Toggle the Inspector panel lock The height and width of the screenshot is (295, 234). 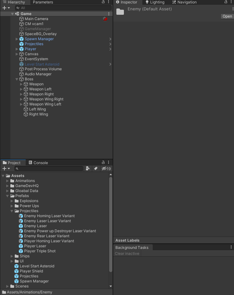coord(226,2)
